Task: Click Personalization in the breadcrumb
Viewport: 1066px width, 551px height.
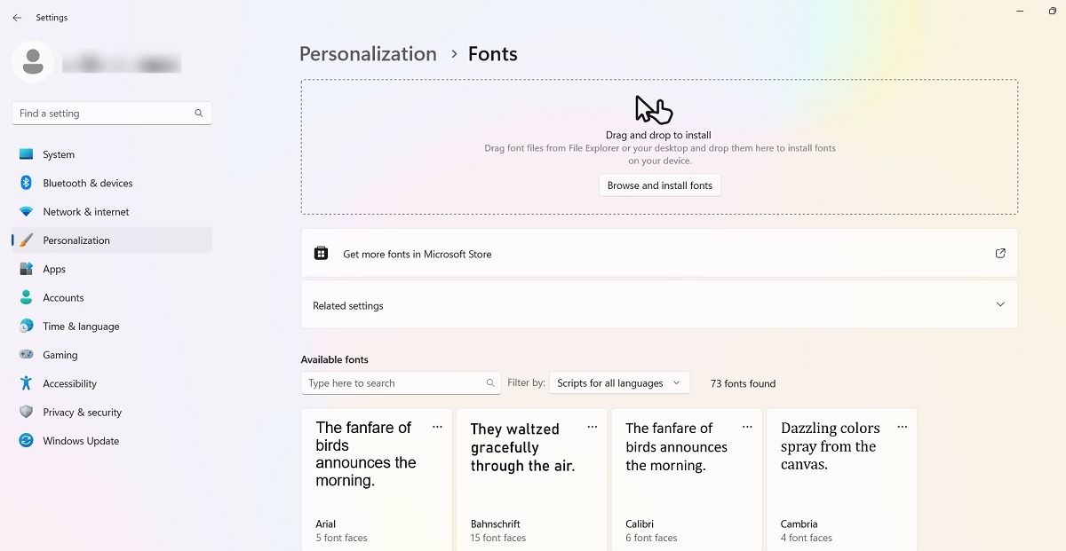Action: [x=368, y=53]
